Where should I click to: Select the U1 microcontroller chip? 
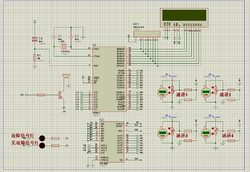coord(109,79)
